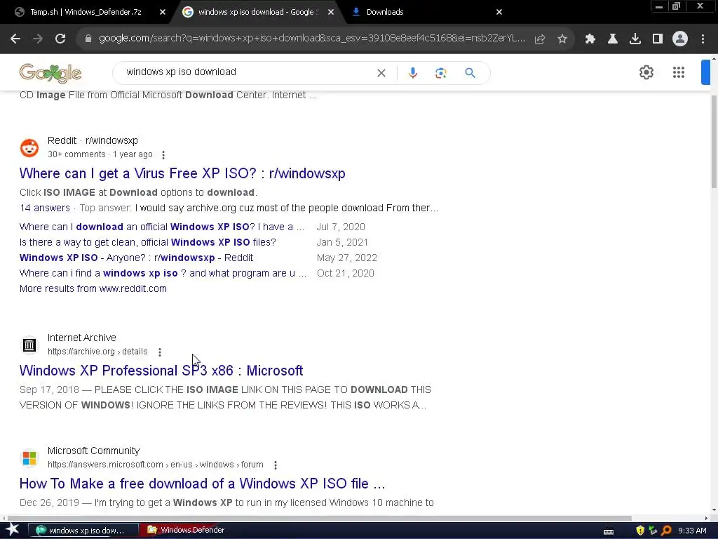Open More results from www.reddit.com
The height and width of the screenshot is (539, 718).
click(93, 288)
